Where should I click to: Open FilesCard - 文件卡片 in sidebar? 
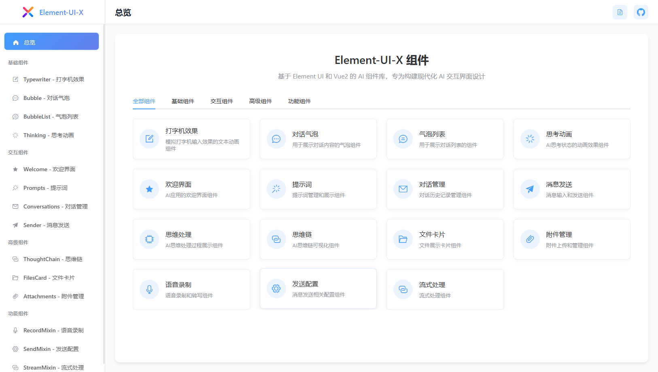tap(51, 278)
